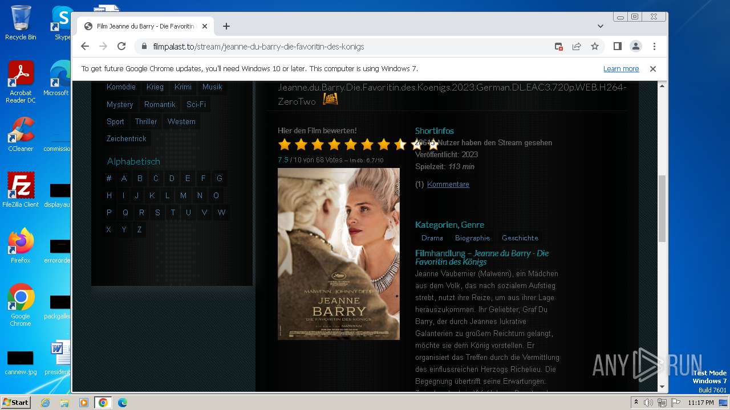Open the blocked pop-up indicator icon
This screenshot has height=410, width=730.
(x=559, y=46)
